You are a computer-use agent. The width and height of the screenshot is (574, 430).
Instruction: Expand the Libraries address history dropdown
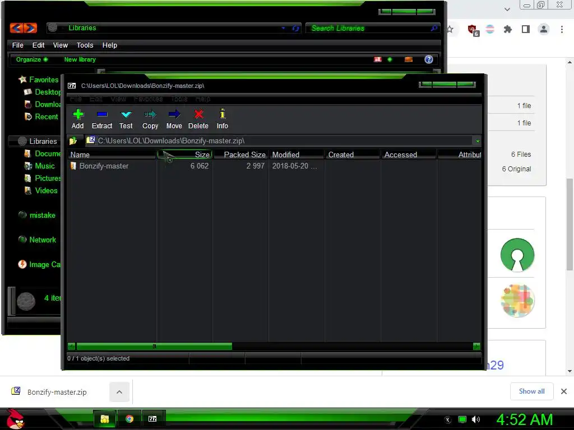283,28
